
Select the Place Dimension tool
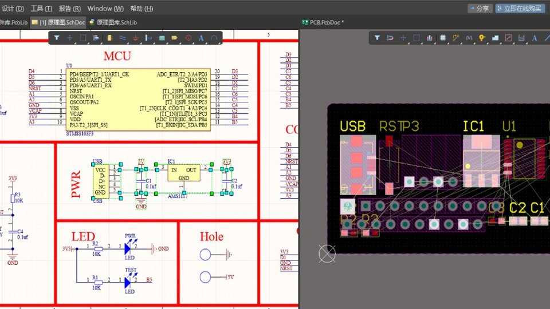[x=521, y=38]
